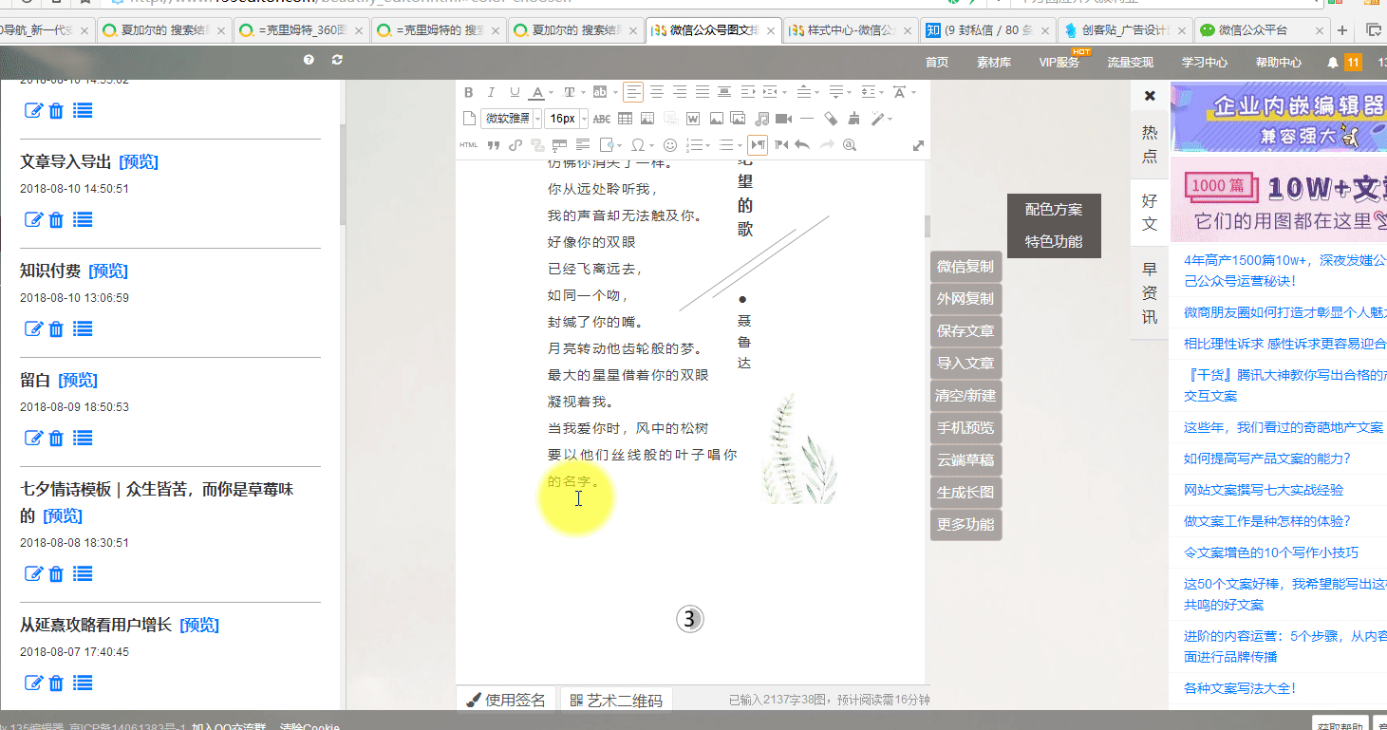Delete the 七夕情诗模板 article
The width and height of the screenshot is (1387, 730).
[x=56, y=574]
